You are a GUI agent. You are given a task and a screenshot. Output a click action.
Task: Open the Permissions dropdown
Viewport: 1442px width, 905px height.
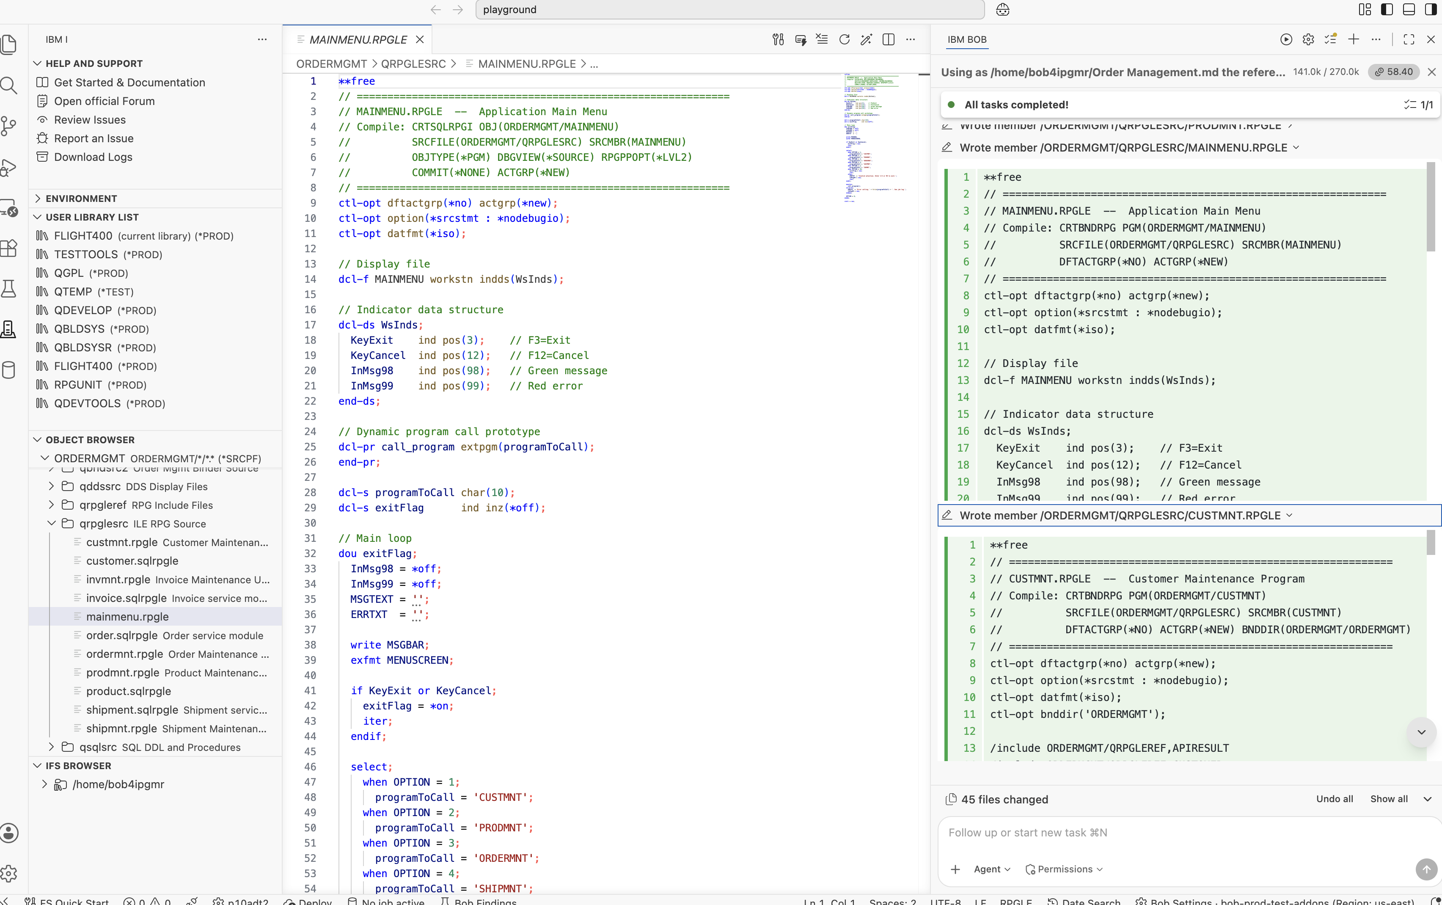tap(1065, 869)
